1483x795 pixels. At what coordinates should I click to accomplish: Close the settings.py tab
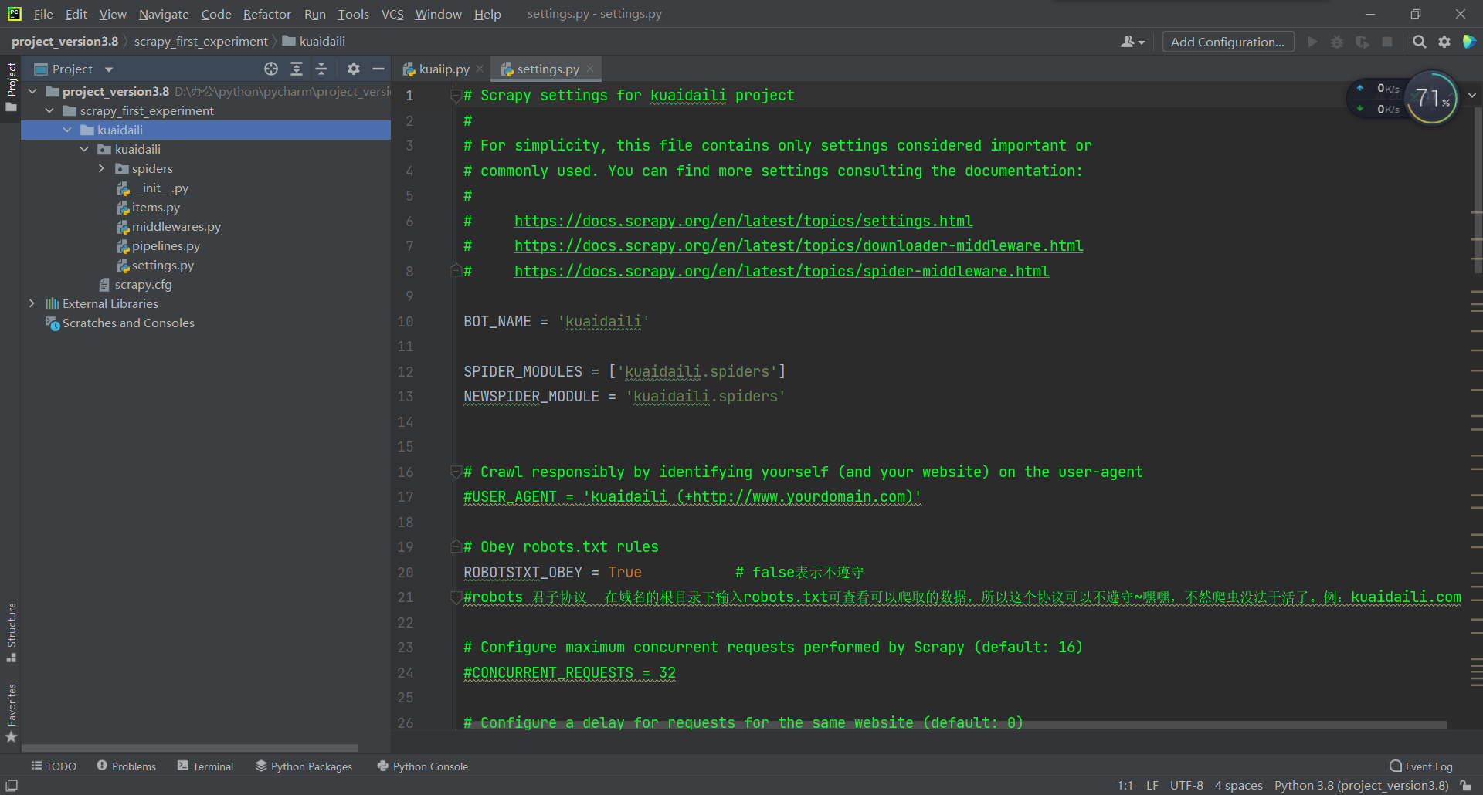pos(590,69)
